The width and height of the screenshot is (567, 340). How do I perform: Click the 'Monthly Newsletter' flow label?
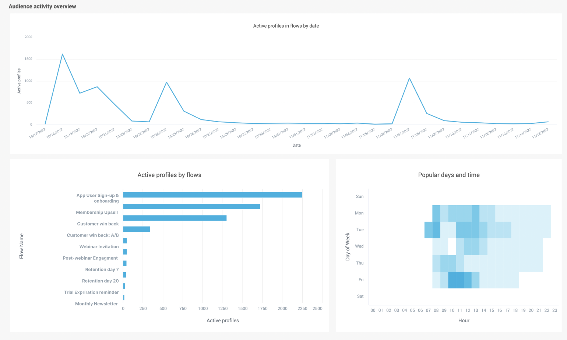click(96, 304)
